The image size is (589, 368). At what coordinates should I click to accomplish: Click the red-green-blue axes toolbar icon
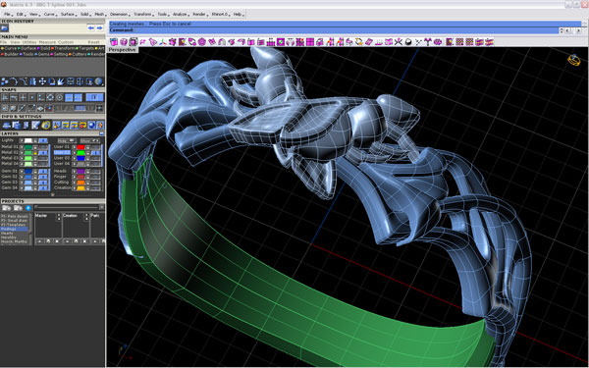coord(162,41)
